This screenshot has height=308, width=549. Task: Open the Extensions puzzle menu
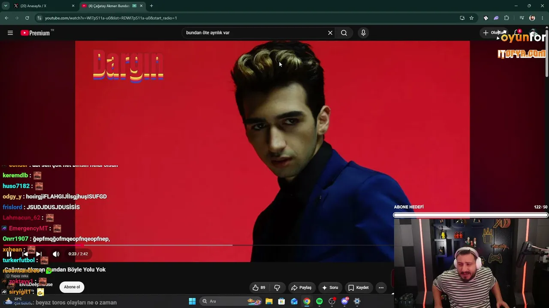tap(507, 18)
